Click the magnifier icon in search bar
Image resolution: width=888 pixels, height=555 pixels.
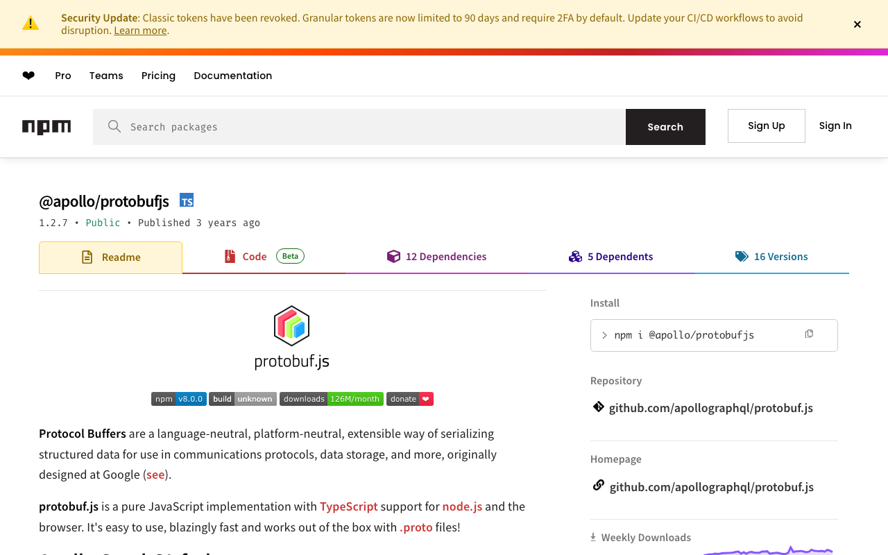114,126
